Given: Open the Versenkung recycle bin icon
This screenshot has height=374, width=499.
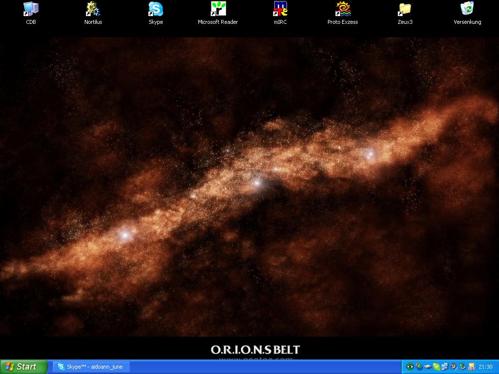Looking at the screenshot, I should 467,9.
